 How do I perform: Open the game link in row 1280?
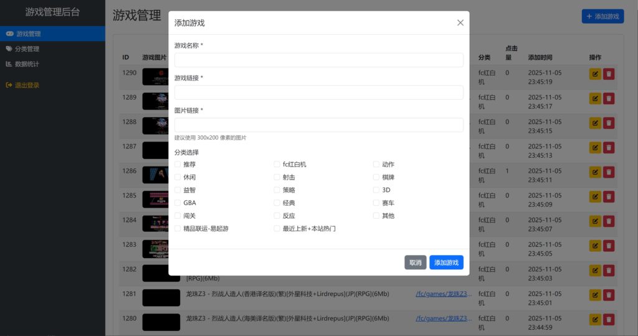[444, 319]
